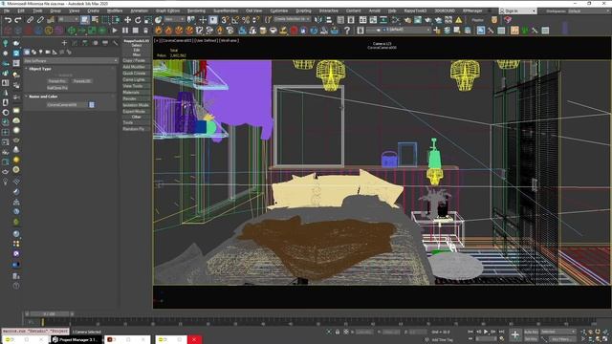Click the Isolation Mode RappaTools button

tap(136, 105)
